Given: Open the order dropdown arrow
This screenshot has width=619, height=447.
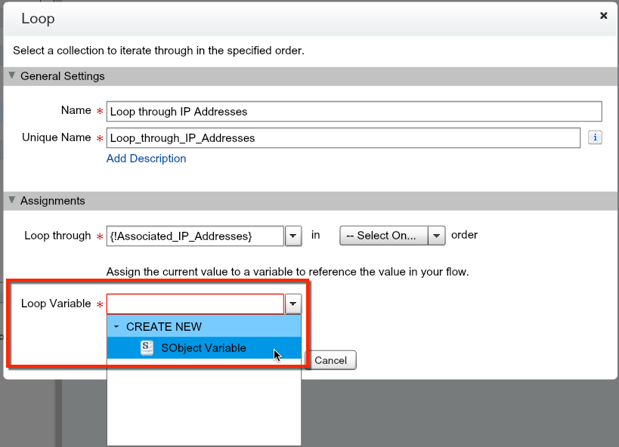Looking at the screenshot, I should 437,236.
